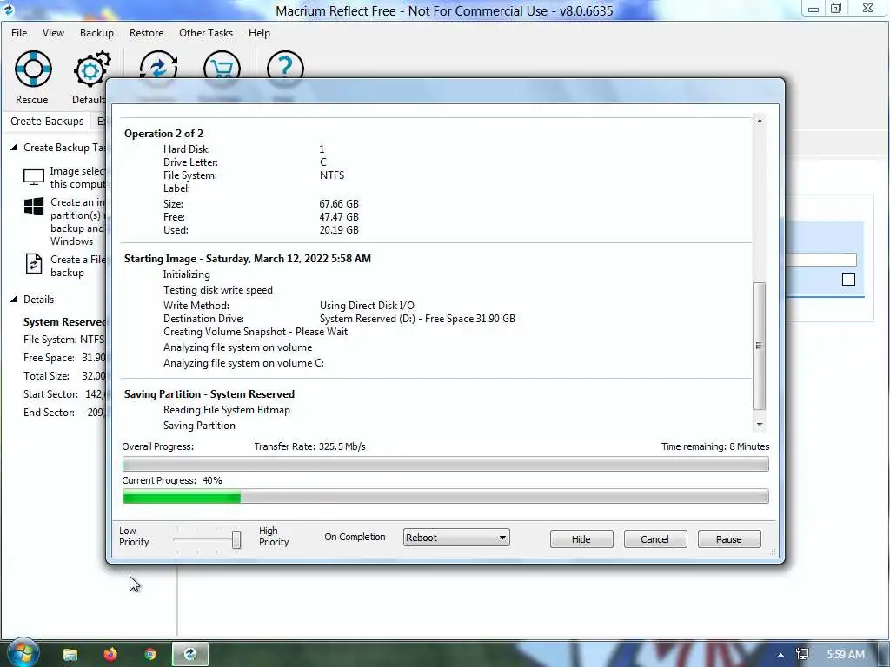Click the priority slider handle
This screenshot has height=667, width=890.
pos(236,538)
